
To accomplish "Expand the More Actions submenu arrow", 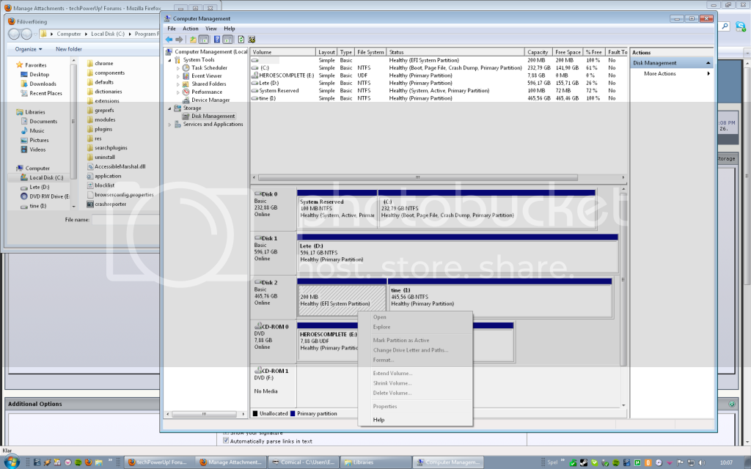I will [708, 73].
